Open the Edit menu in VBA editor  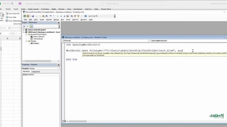31,20
